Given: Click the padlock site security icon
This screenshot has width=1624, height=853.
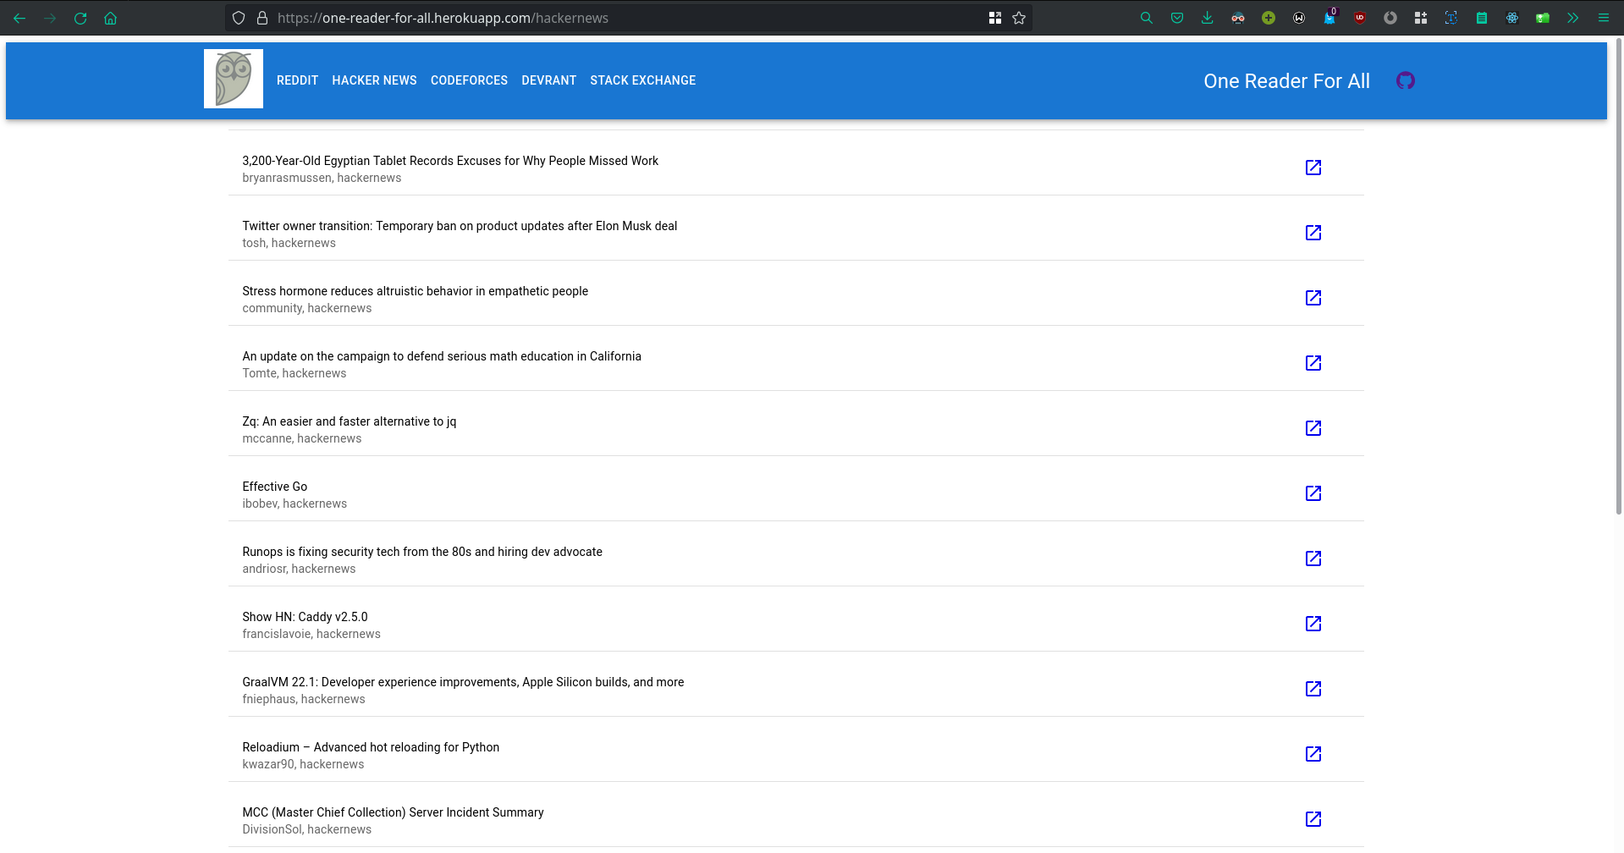Looking at the screenshot, I should pyautogui.click(x=262, y=18).
